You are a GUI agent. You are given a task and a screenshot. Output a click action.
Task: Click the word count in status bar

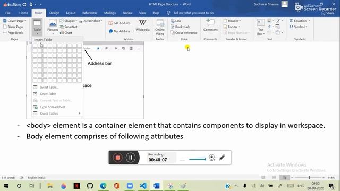(8, 178)
